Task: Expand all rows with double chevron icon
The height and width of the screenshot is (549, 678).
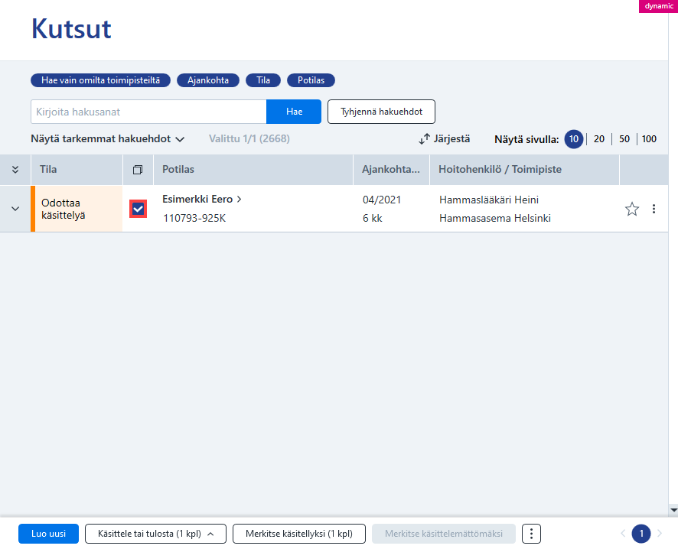Action: tap(15, 169)
